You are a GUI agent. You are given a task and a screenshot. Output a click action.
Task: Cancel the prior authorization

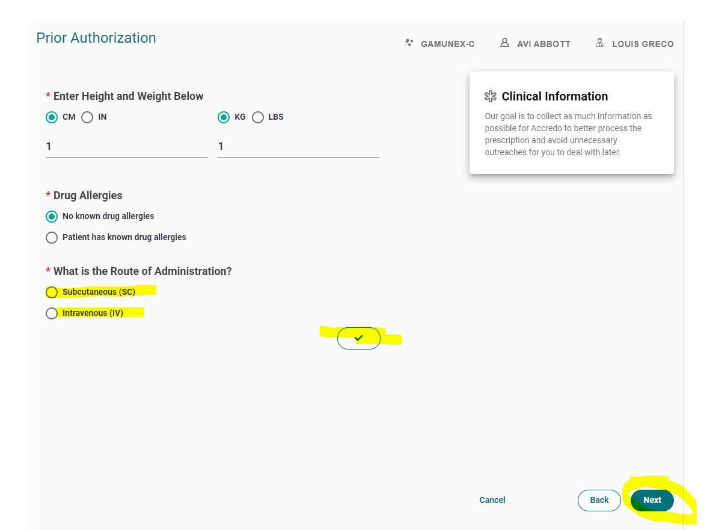coord(492,500)
